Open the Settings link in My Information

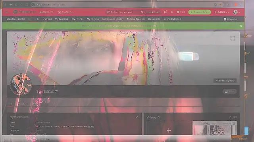(x=91, y=127)
